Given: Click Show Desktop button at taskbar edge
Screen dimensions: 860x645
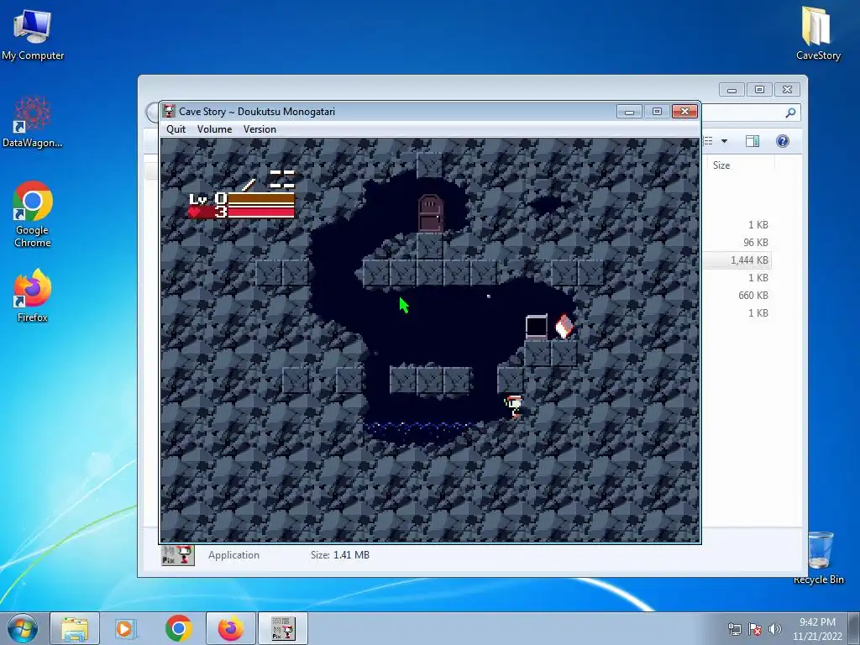Looking at the screenshot, I should tap(854, 628).
